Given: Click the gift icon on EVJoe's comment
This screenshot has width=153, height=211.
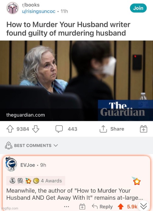Looking at the screenshot, I should [x=82, y=206].
